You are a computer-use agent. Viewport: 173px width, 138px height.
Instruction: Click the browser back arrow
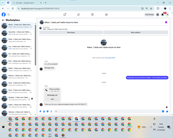point(3,9)
